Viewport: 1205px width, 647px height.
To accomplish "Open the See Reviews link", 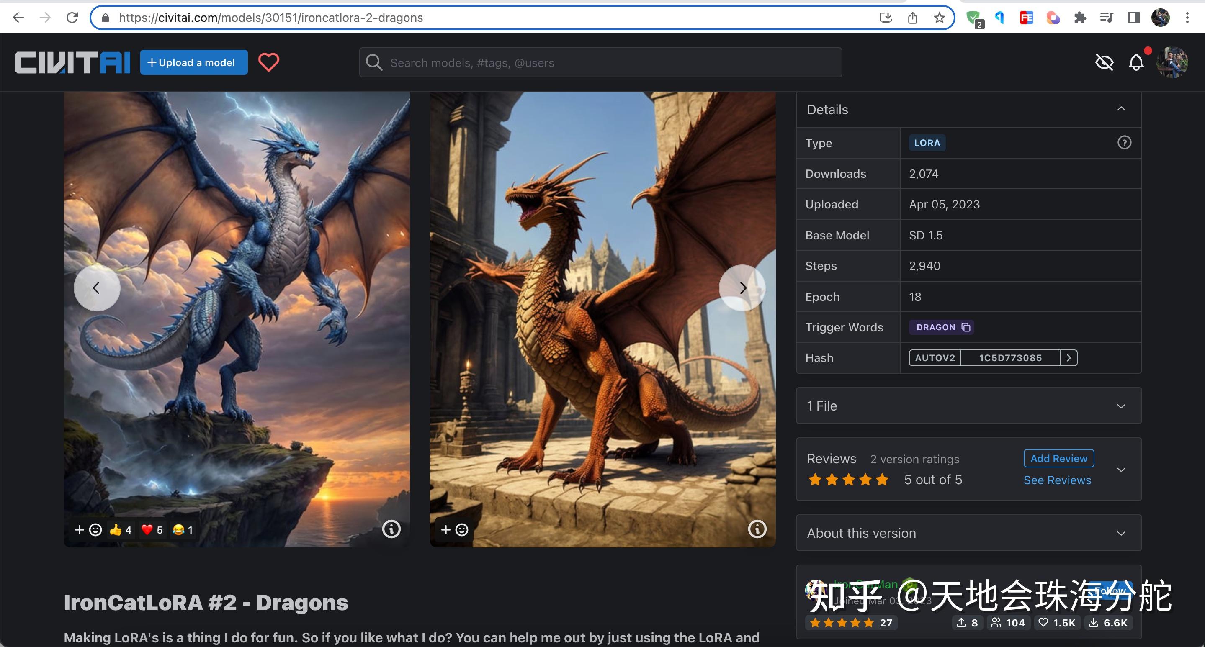I will click(1057, 480).
